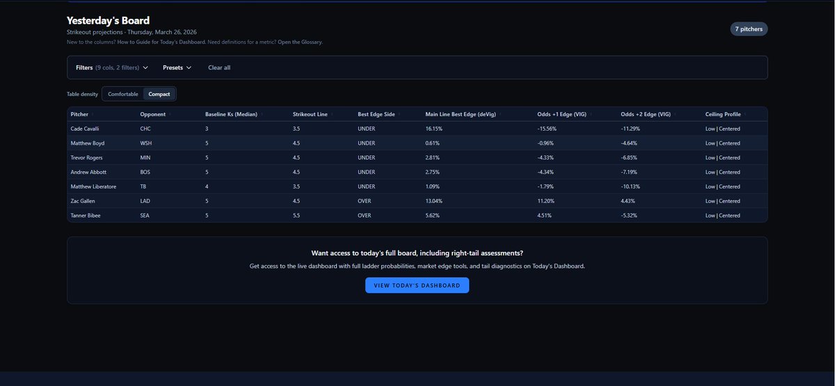Viewport: 835px width, 386px height.
Task: Click Zac Gallen's OVER best edge side
Action: (x=365, y=201)
